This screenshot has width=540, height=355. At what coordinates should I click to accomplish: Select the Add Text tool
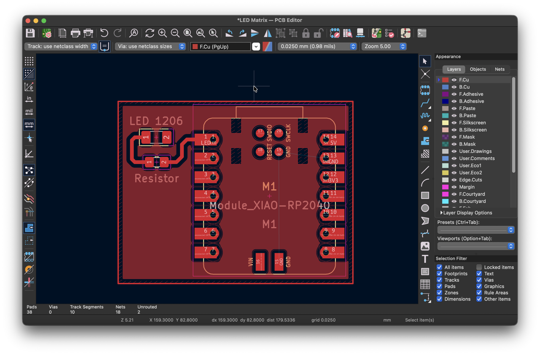coord(425,258)
